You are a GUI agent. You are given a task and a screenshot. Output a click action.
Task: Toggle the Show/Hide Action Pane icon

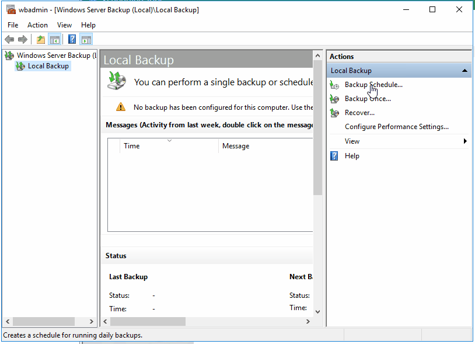tap(86, 39)
